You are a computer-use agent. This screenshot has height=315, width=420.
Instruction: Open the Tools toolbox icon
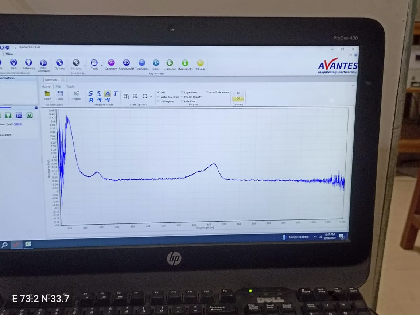pyautogui.click(x=94, y=63)
